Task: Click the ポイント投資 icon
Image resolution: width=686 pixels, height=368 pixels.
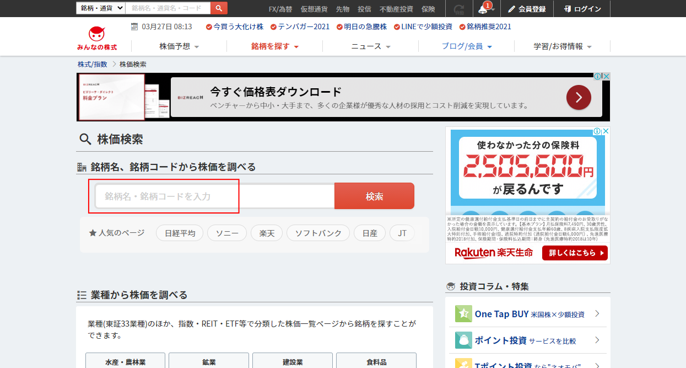Action: [x=463, y=340]
